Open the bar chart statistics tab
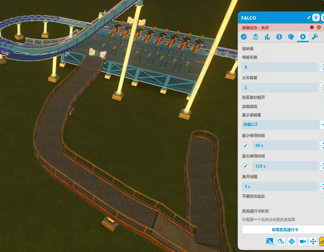The image size is (324, 252). 267,37
